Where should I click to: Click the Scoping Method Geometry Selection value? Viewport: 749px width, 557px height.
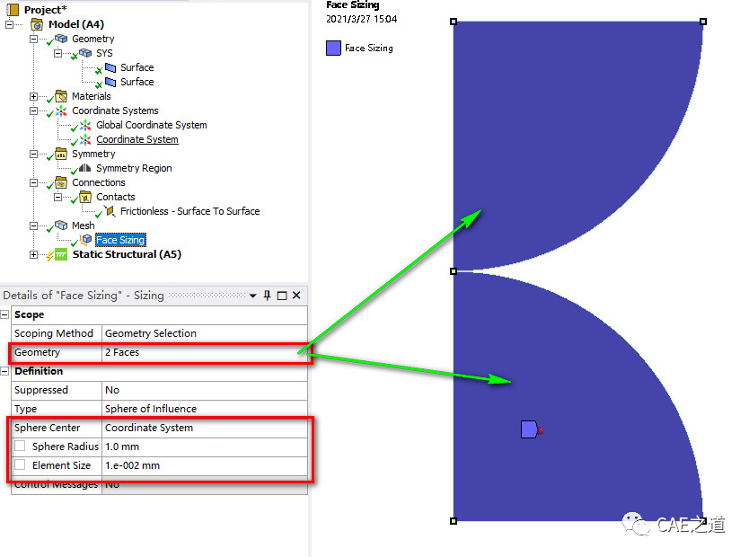tap(205, 333)
